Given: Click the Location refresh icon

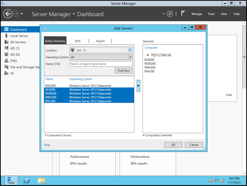Looking at the screenshot, I should 130,50.
